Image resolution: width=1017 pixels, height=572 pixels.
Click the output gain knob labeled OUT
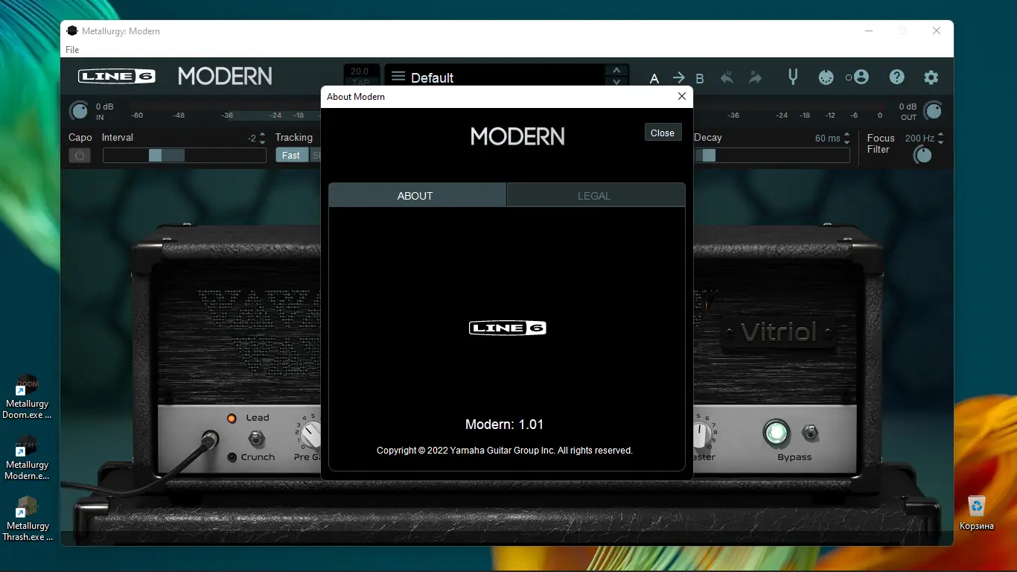[933, 111]
